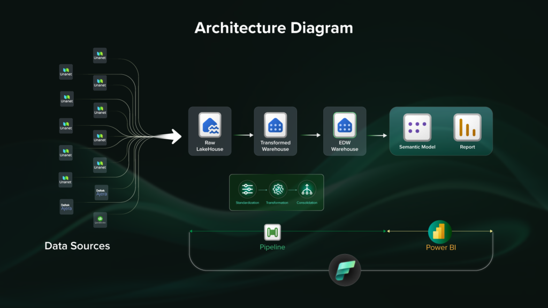548x308 pixels.
Task: Click the Microsoft Fabric logo at bottom
Action: click(345, 269)
